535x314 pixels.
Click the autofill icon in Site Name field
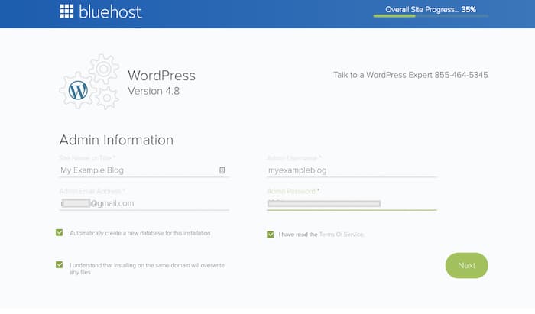(x=222, y=170)
